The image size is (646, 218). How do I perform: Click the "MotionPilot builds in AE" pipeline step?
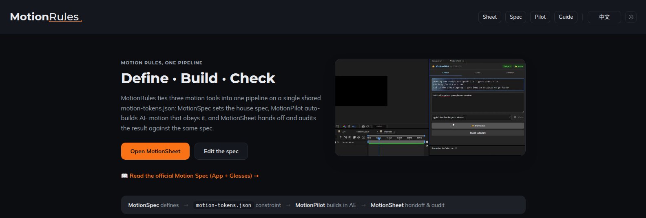326,205
